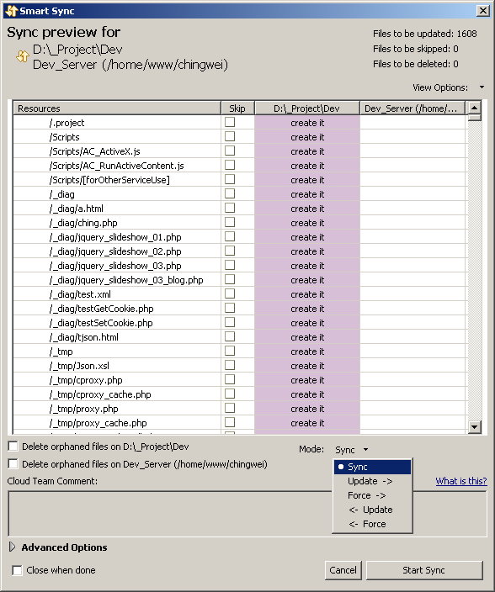Screen dimensions: 495x592
Task: Choose <- Force in the Mode menu
Action: tap(372, 524)
